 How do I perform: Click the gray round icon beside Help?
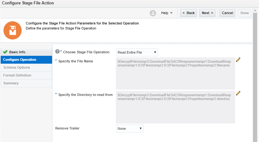[x=153, y=13]
